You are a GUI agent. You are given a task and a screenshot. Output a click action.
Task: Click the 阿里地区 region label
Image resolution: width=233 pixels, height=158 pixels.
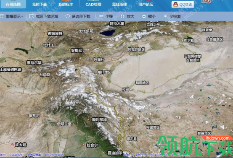pos(153,127)
